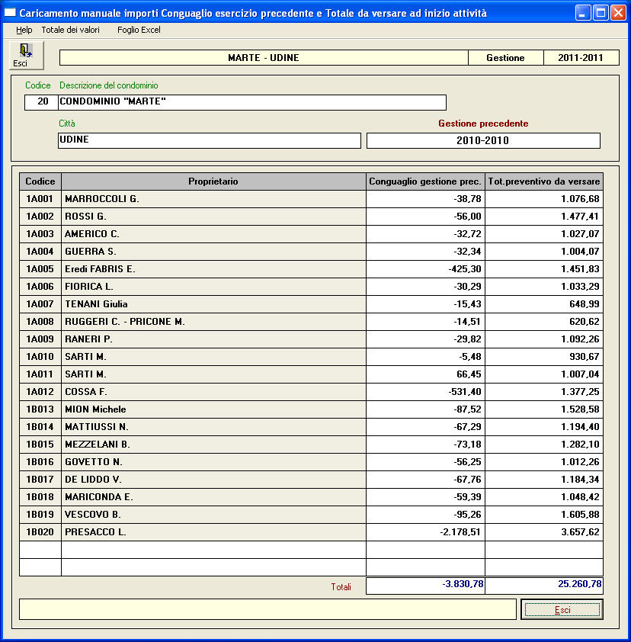631x642 pixels.
Task: Click the Conguaglio gestione prec. column header
Action: (425, 181)
